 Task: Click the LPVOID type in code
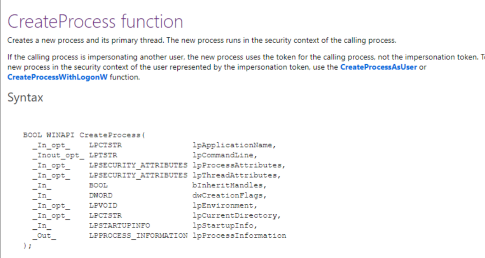pos(103,206)
